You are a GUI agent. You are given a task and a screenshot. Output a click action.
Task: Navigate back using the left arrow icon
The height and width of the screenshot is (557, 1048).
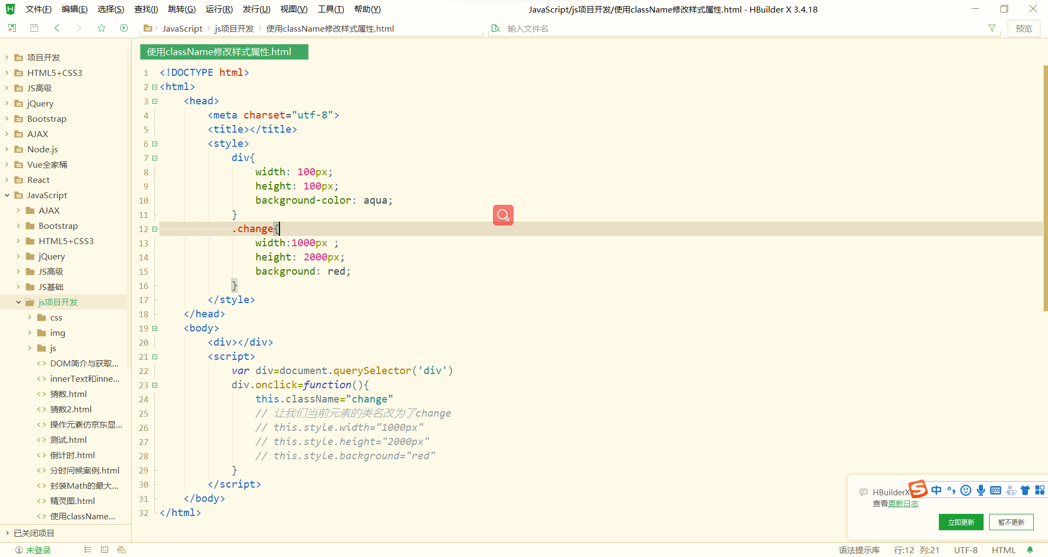[57, 28]
